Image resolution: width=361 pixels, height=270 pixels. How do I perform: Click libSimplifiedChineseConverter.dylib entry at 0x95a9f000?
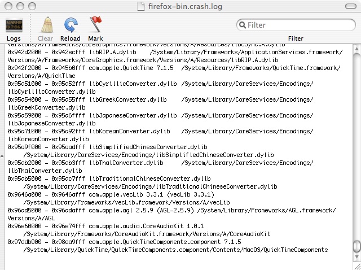point(107,147)
